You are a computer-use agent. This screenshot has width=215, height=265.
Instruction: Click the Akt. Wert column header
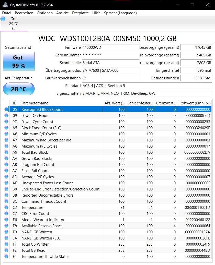pos(115,103)
